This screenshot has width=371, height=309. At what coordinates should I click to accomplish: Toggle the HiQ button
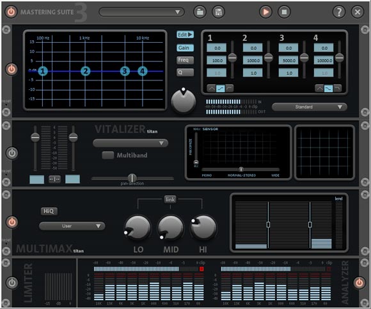point(49,211)
